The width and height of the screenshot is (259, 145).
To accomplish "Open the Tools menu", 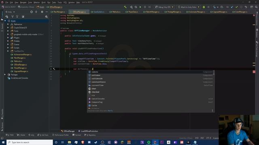I will 59,2.
